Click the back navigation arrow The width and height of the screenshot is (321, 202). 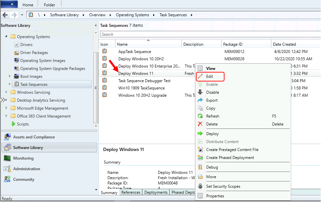[x=5, y=15]
